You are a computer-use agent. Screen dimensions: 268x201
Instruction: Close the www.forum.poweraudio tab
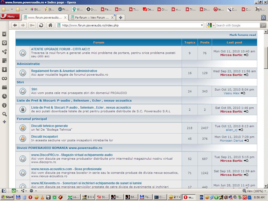point(65,18)
